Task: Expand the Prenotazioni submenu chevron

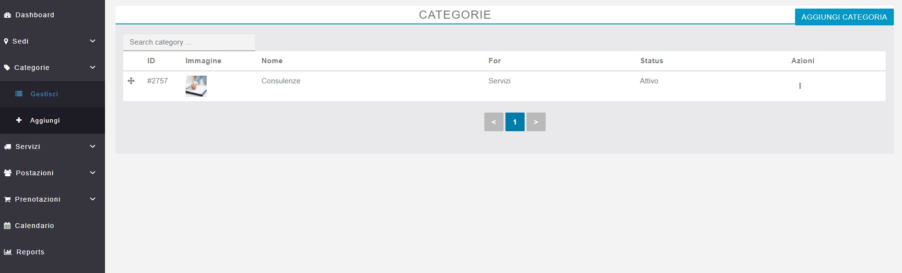Action: (93, 199)
